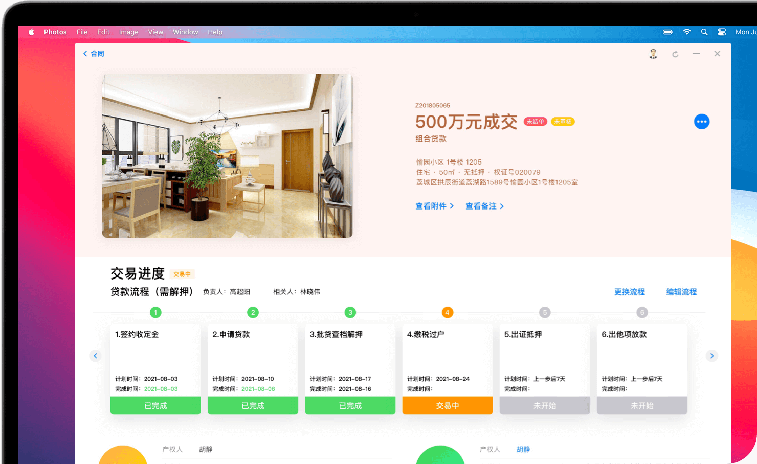Click the 更换流程 link
The height and width of the screenshot is (464, 757).
click(629, 292)
